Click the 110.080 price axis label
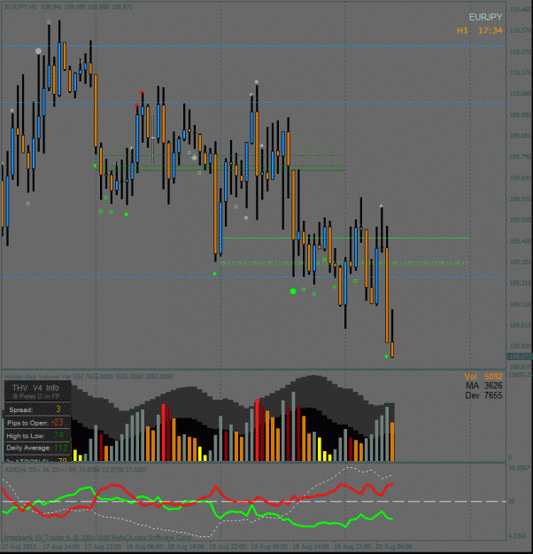Screen dimensions: 533x554 [521, 94]
